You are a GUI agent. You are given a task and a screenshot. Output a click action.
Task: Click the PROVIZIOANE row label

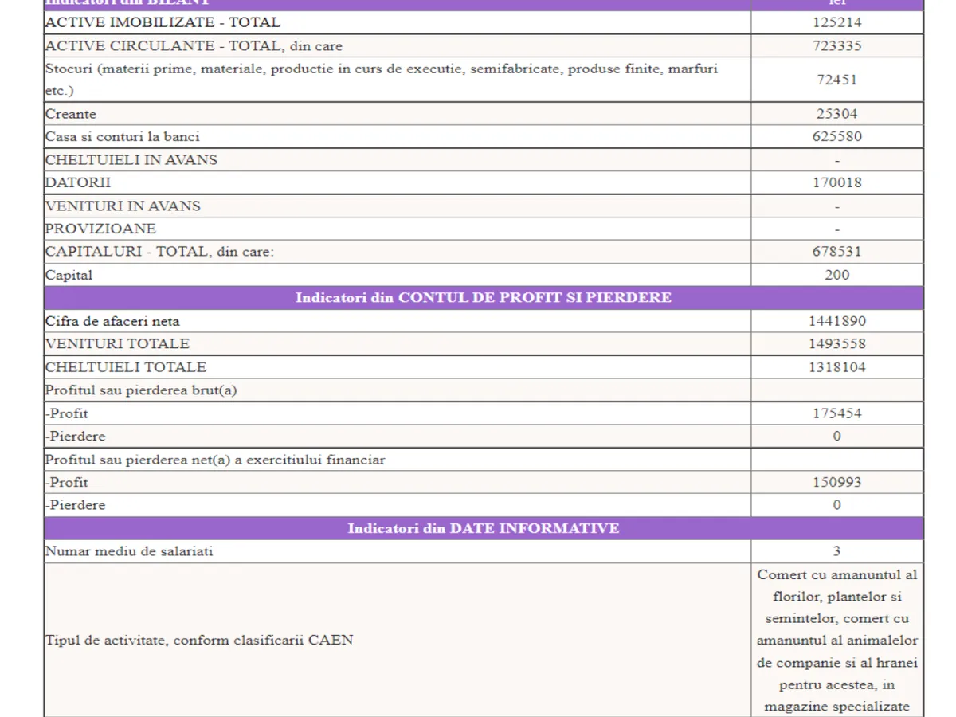point(100,229)
